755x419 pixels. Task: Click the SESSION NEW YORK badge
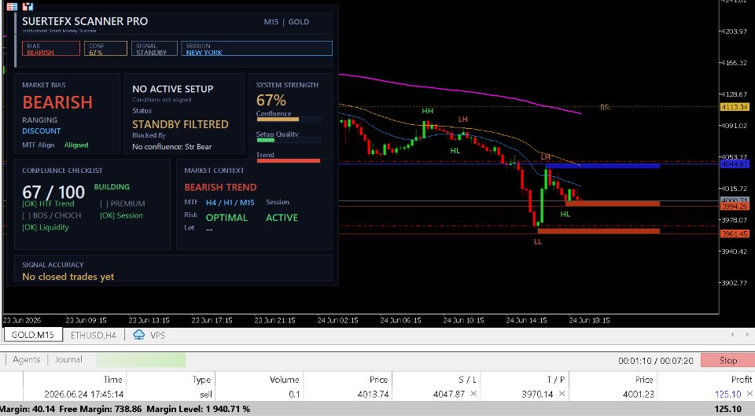point(256,49)
